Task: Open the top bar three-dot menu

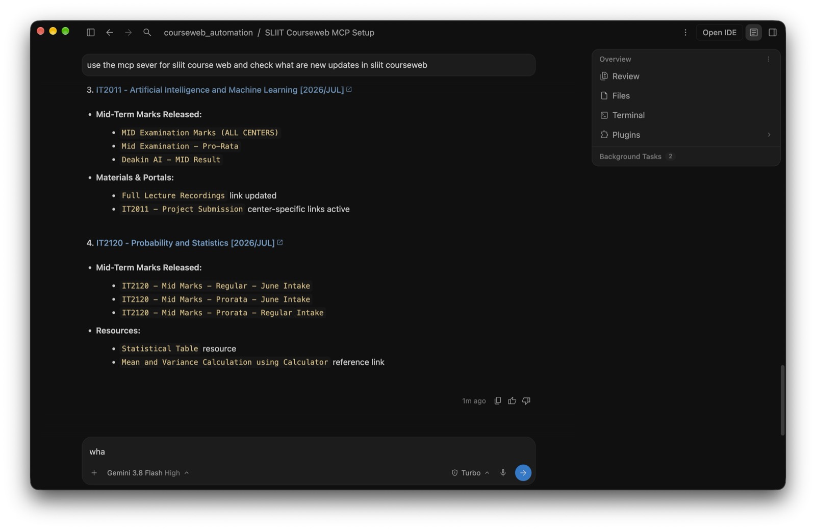Action: point(685,32)
